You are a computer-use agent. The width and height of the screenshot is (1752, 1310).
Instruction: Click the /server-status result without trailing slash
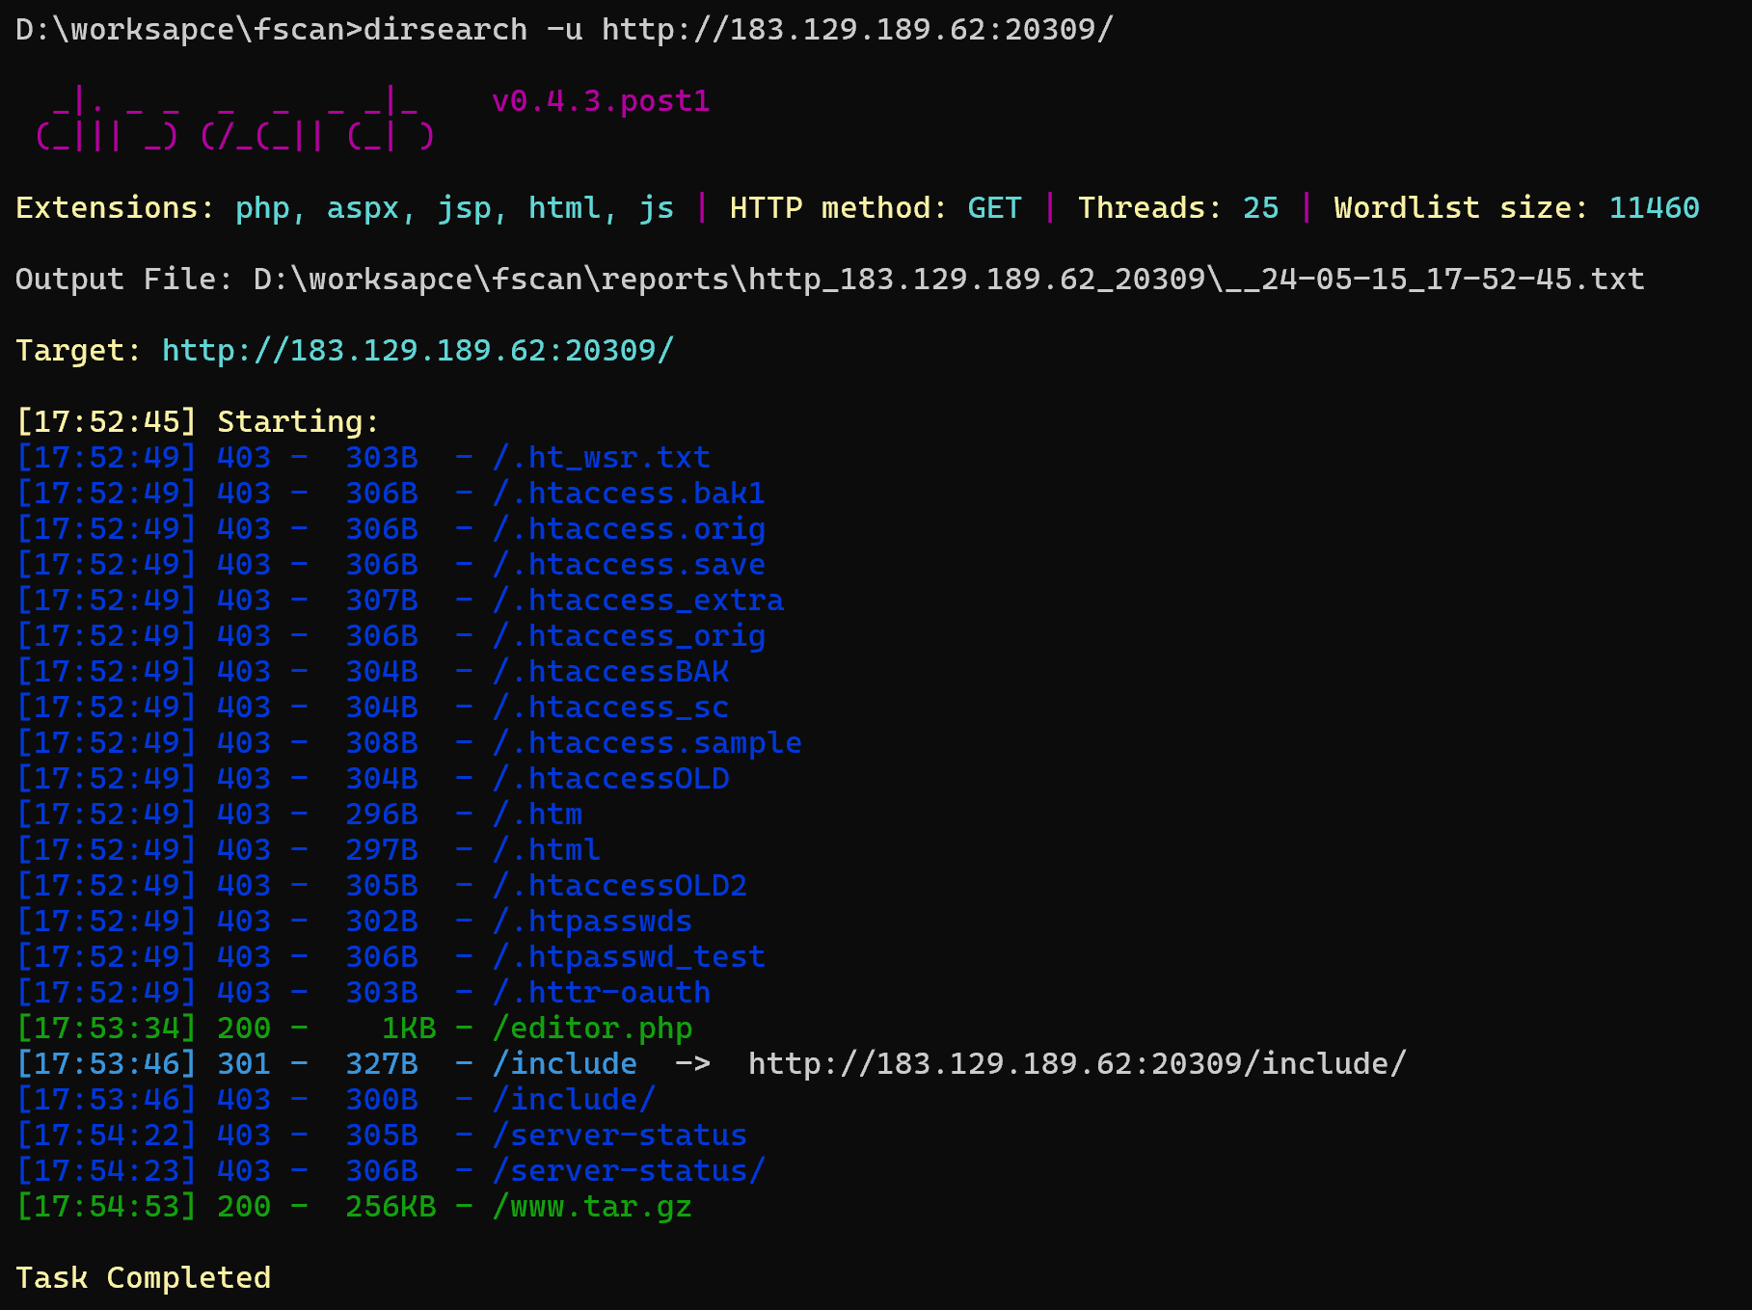pos(619,1136)
